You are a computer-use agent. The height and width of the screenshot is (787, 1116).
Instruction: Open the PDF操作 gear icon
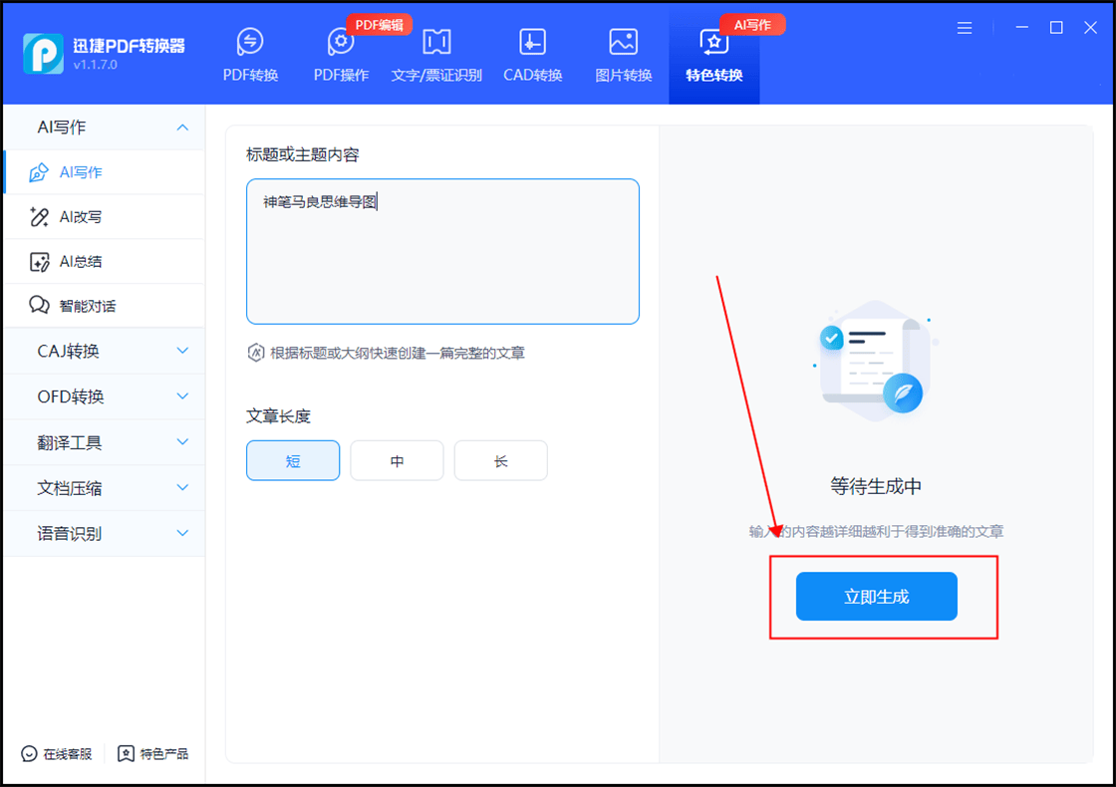pyautogui.click(x=341, y=42)
